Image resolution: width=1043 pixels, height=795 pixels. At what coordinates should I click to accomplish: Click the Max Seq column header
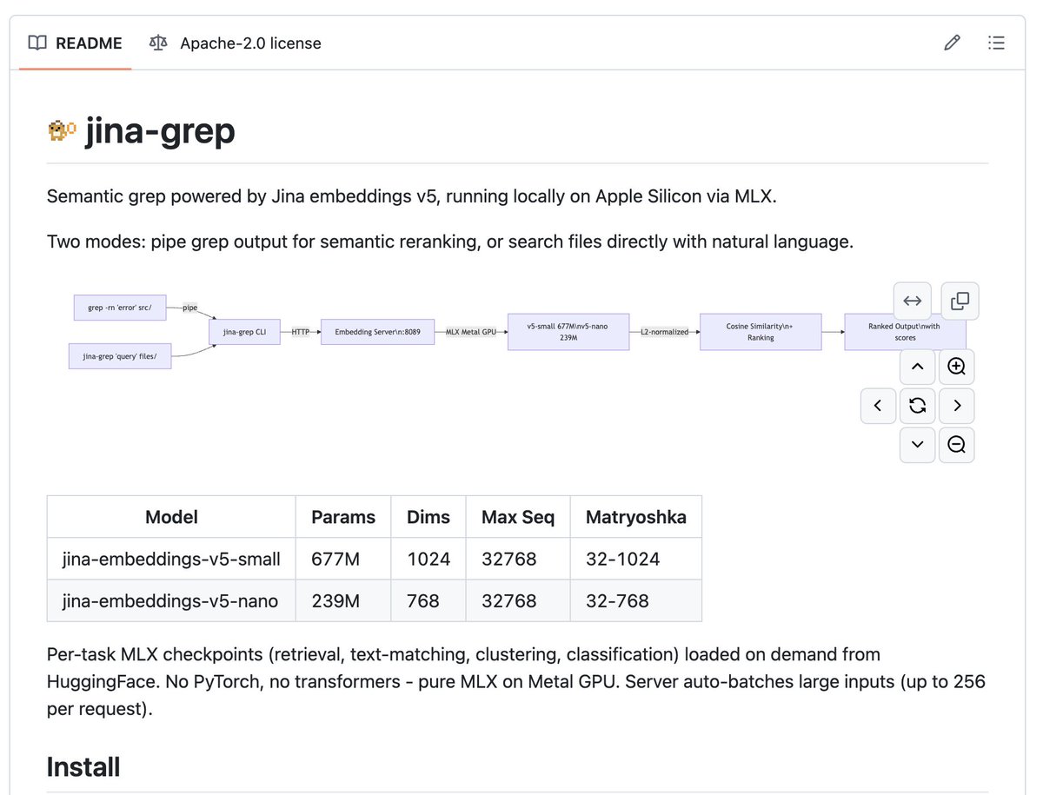(518, 517)
